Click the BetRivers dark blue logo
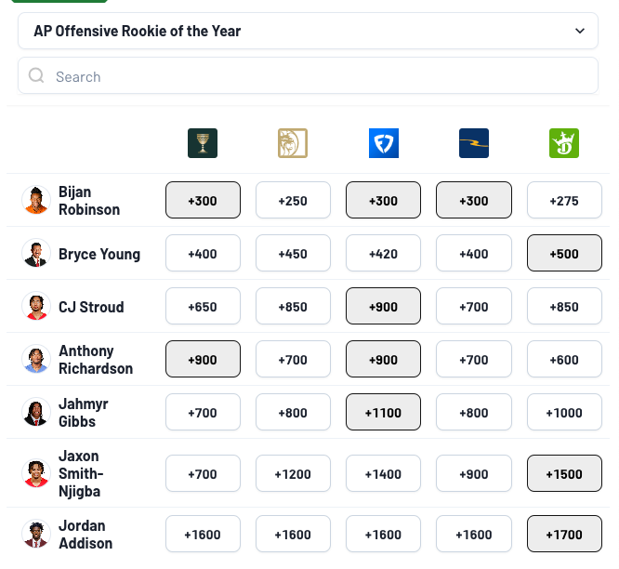This screenshot has height=569, width=619. point(474,143)
